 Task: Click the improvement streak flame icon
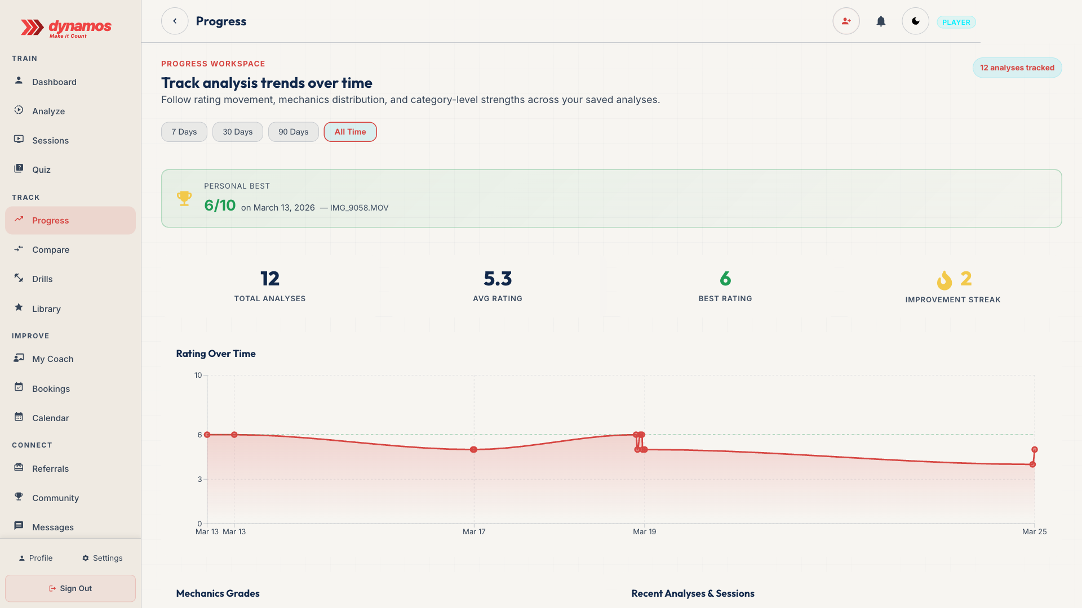[x=944, y=280]
